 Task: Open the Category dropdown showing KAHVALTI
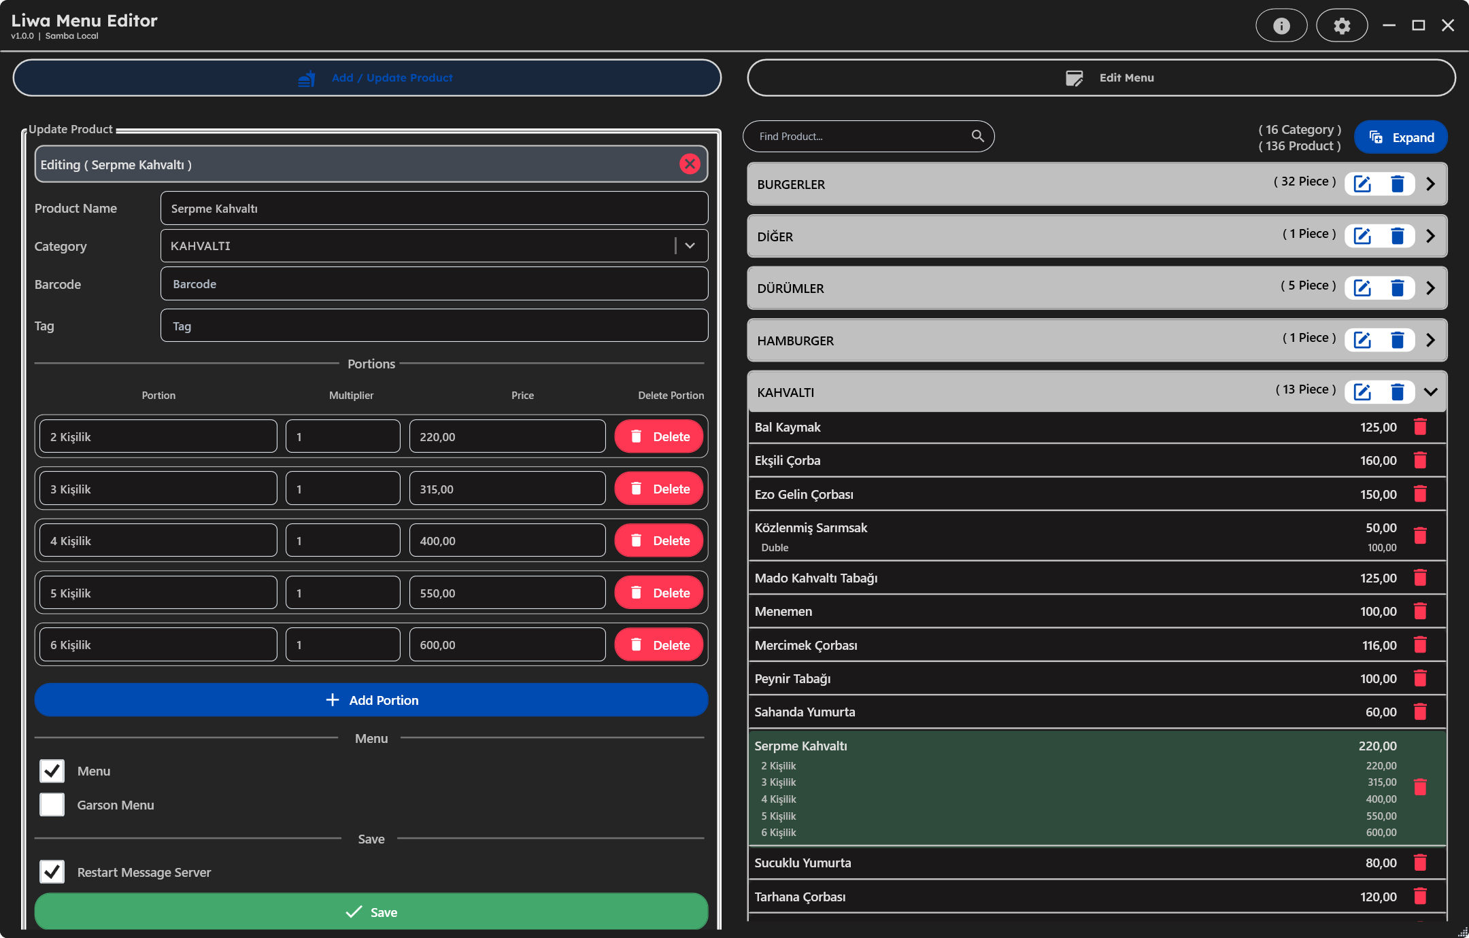pos(690,246)
